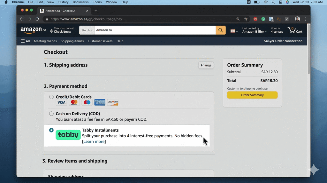Image resolution: width=327 pixels, height=183 pixels.
Task: Go back to previous page
Action: pos(22,19)
